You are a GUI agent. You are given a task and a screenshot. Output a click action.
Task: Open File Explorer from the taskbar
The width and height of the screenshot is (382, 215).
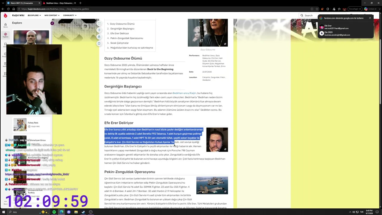tap(76, 212)
